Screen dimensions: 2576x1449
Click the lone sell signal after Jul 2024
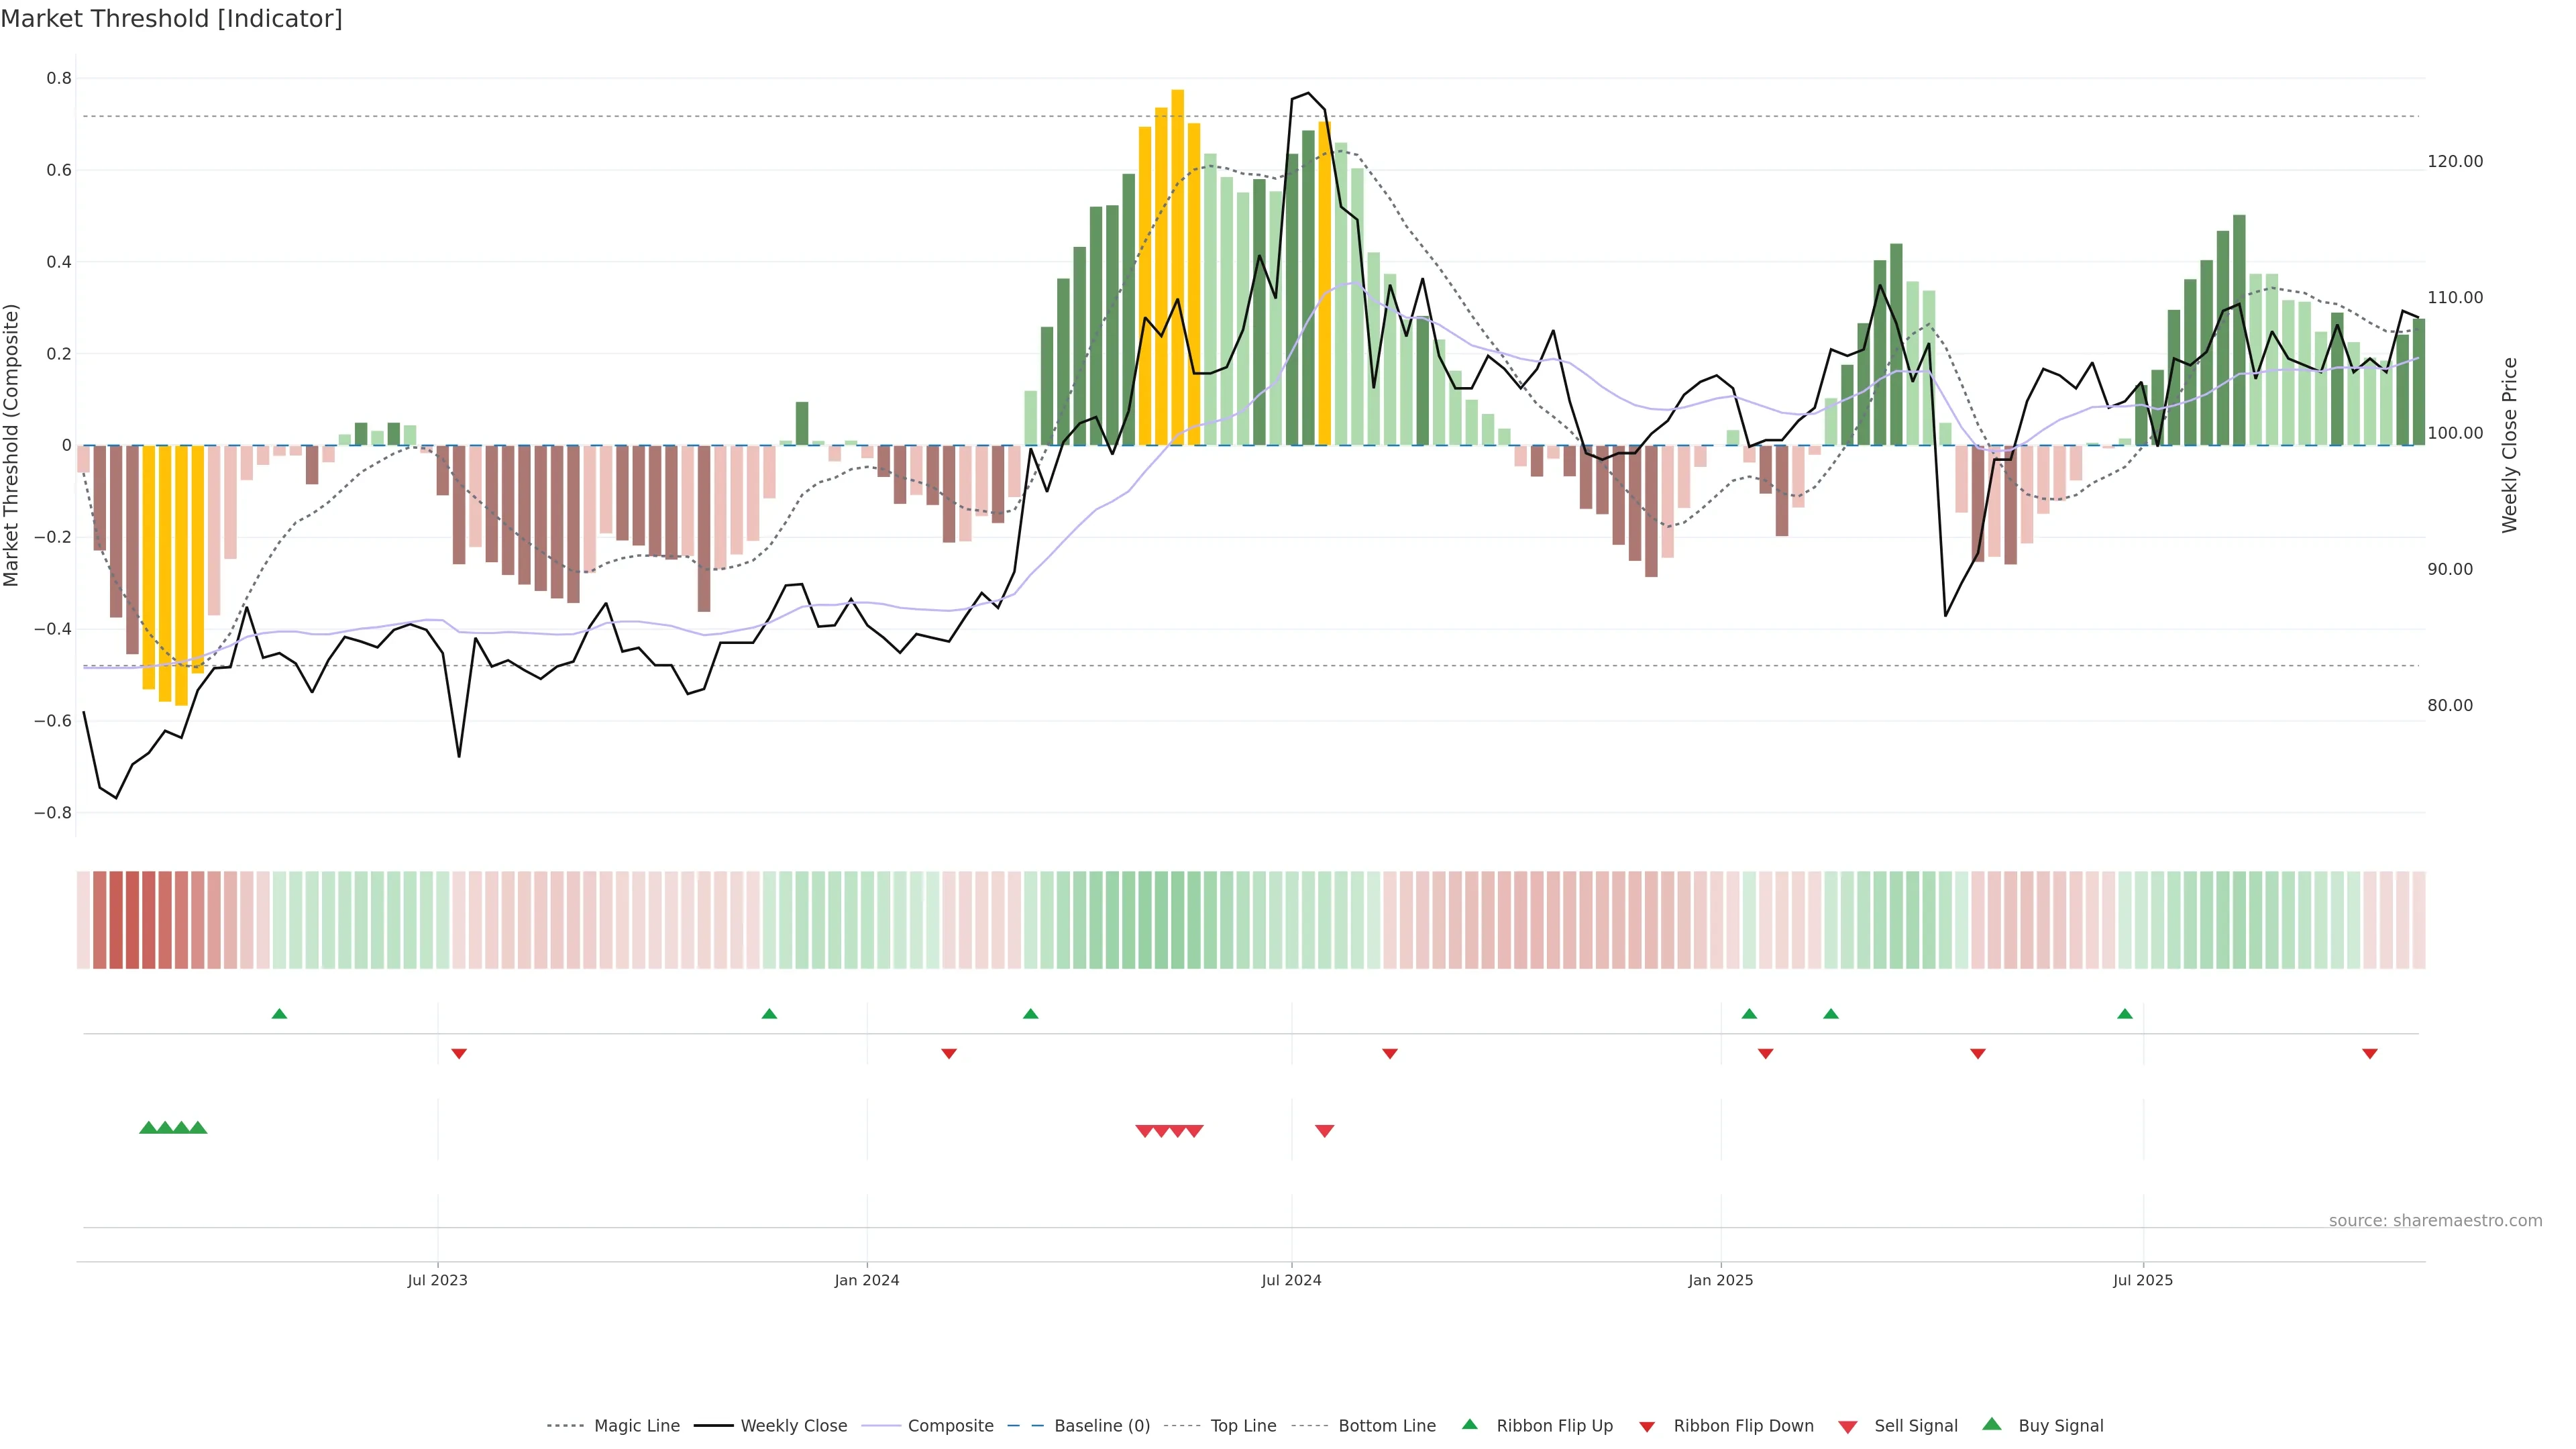[1324, 1131]
